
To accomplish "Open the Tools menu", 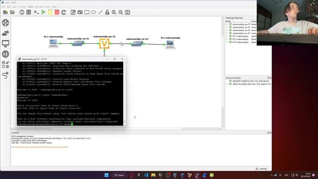I will click(48, 6).
